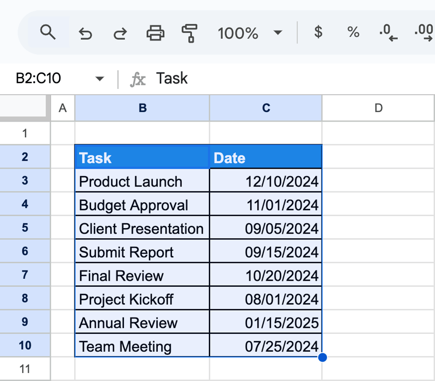Select column C header

pos(266,108)
